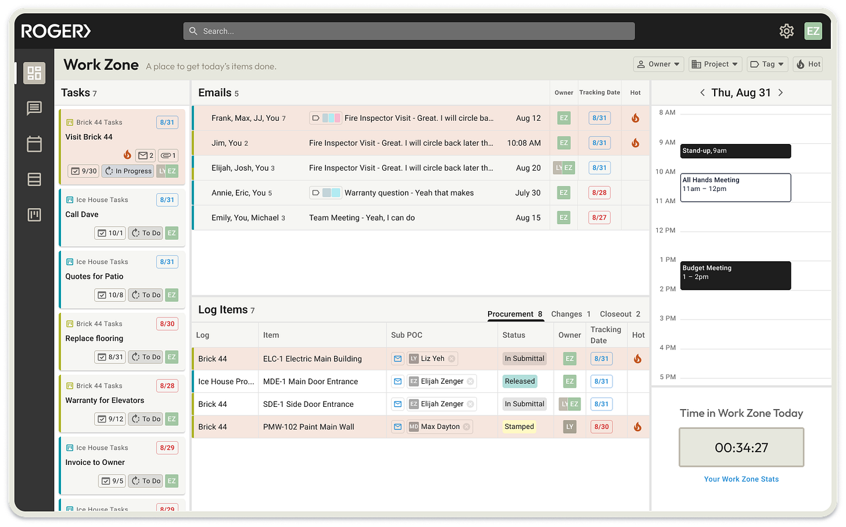
Task: Open Stand-up 9am calendar event
Action: point(736,151)
